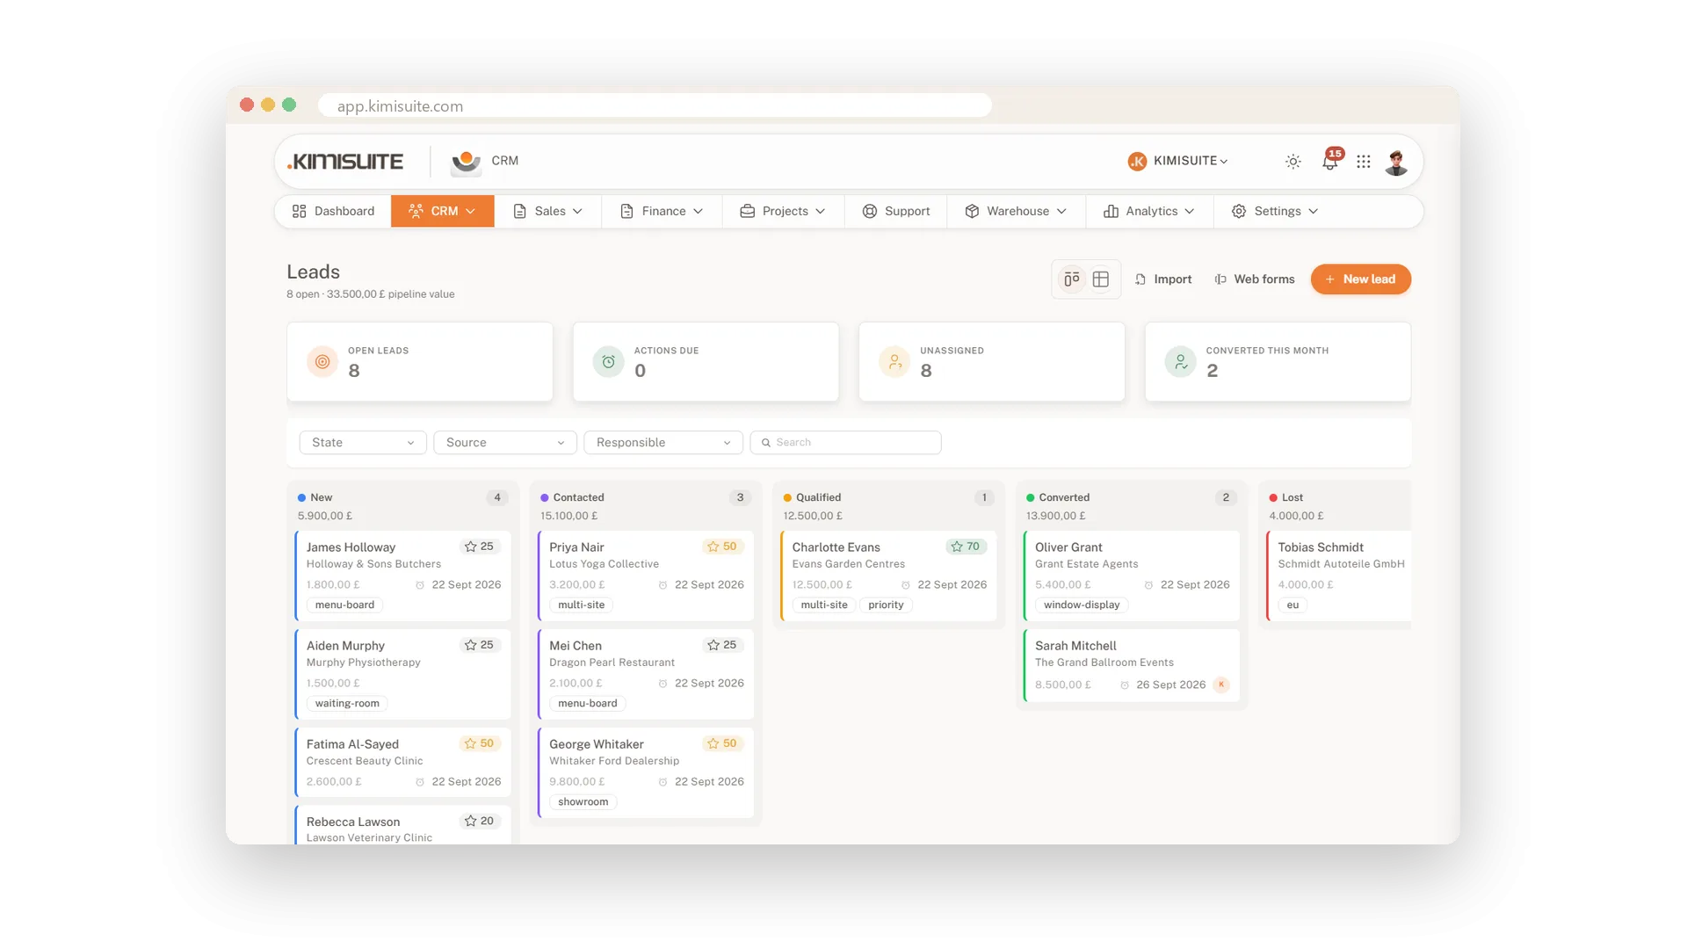
Task: Open the user profile avatar
Action: (x=1396, y=162)
